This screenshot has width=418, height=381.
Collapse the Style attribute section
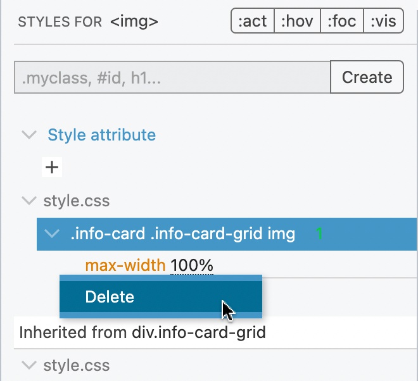click(28, 135)
